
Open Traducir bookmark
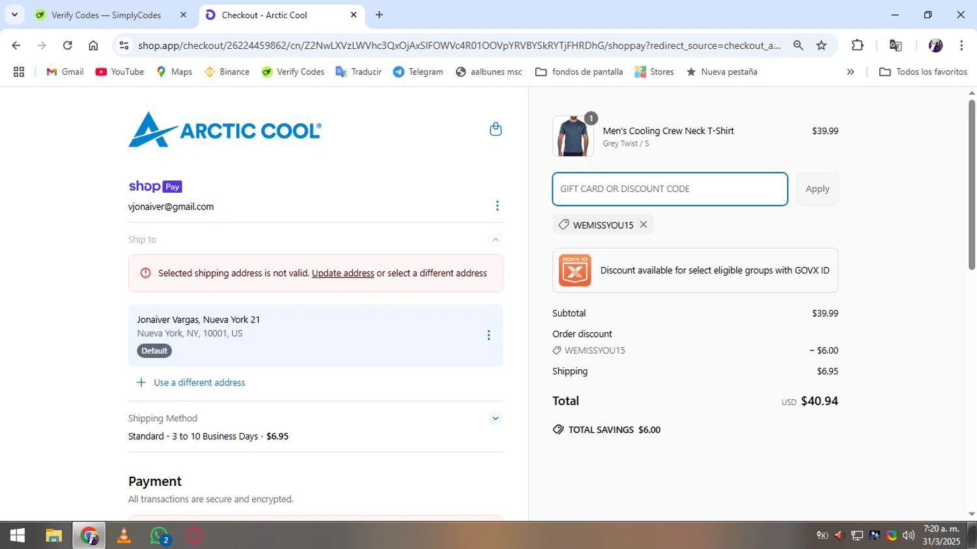click(x=359, y=72)
